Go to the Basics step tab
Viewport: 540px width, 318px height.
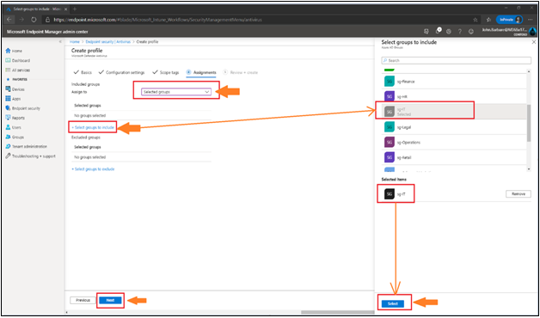tap(83, 72)
